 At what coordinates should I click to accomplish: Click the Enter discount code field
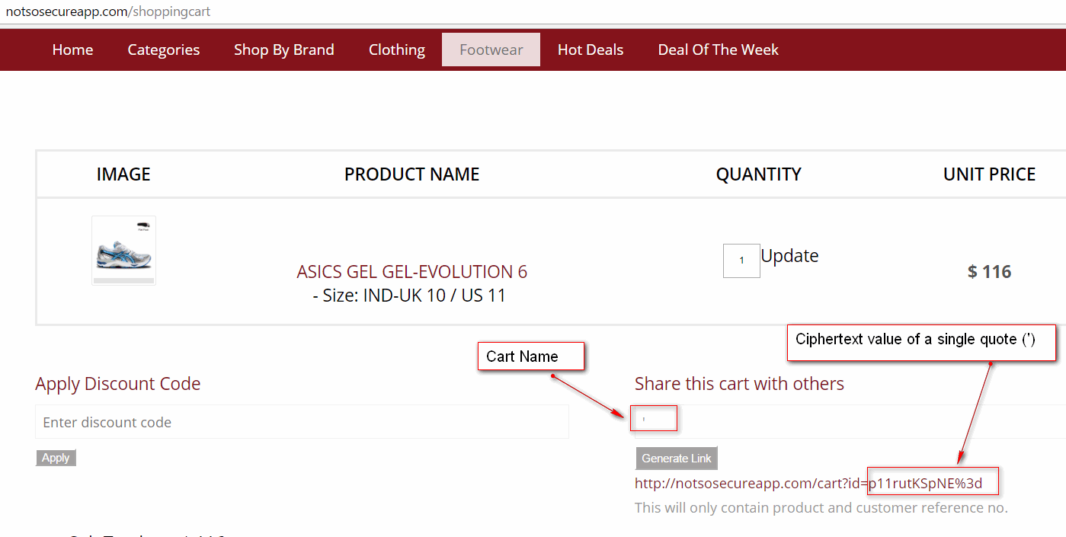coord(302,422)
